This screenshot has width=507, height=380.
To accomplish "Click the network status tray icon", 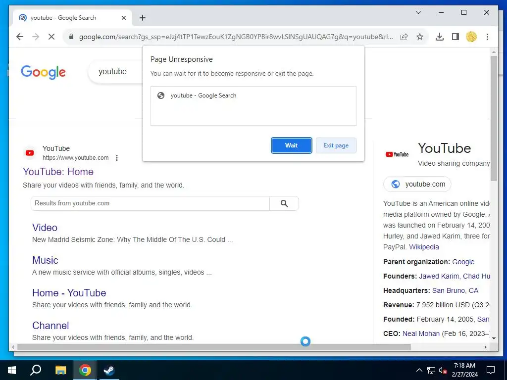I will click(x=431, y=370).
